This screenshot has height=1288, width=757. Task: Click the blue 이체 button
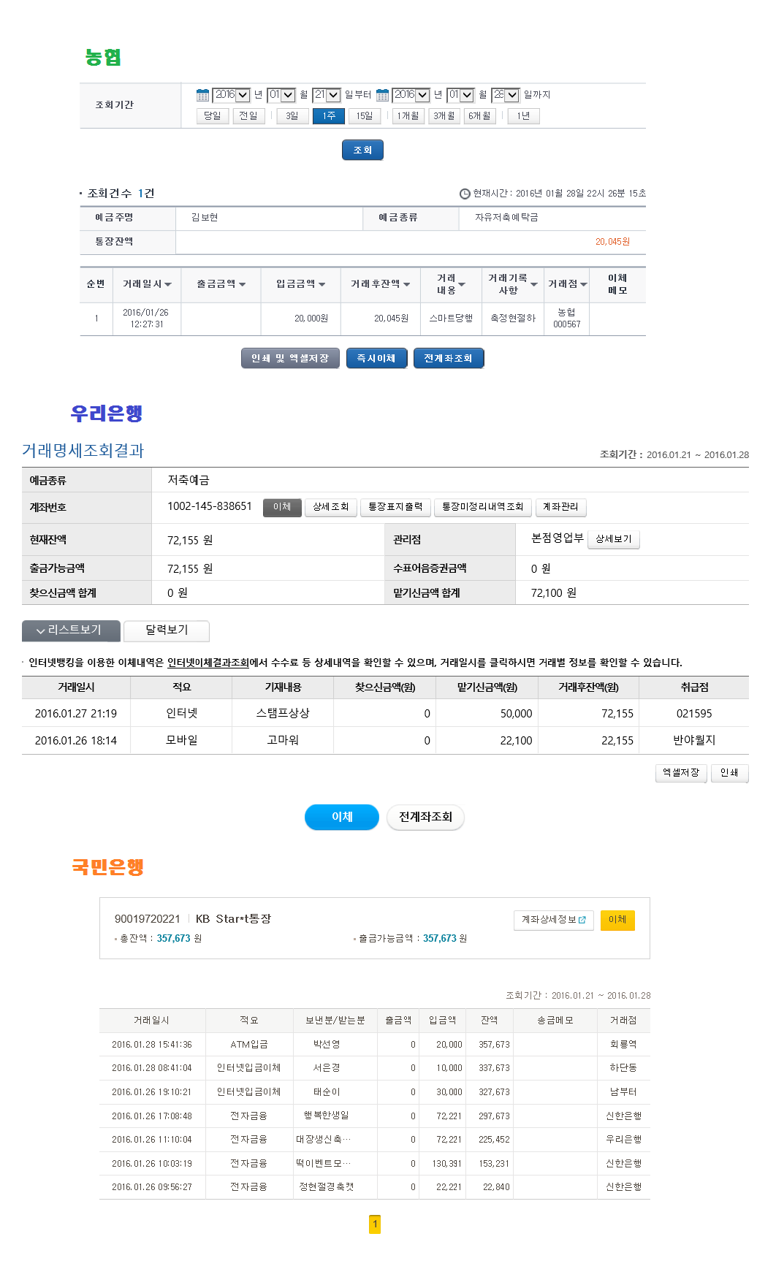[342, 817]
